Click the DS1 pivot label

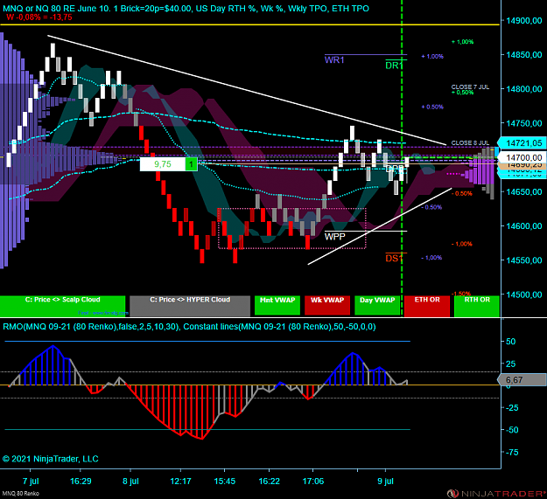tap(394, 259)
